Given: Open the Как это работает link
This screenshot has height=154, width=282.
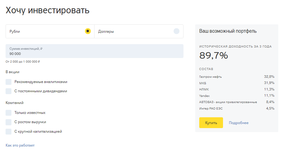Looking at the screenshot, I should point(20,145).
